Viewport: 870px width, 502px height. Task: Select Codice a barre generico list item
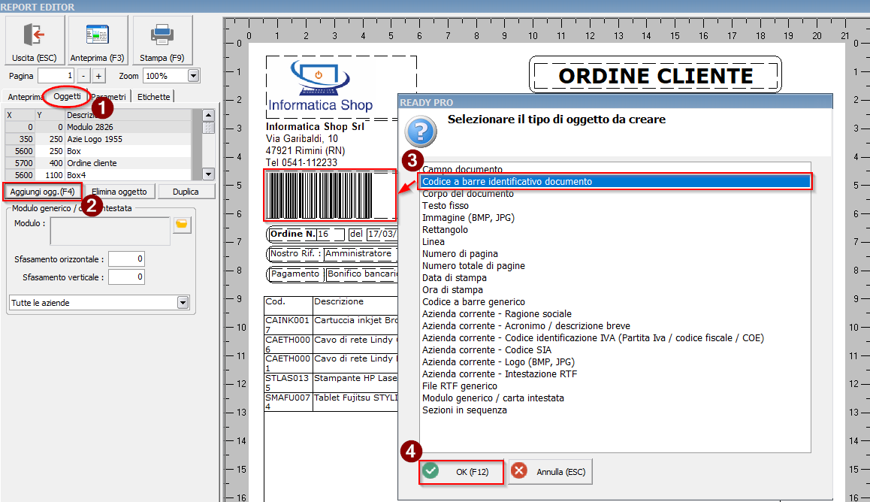473,302
